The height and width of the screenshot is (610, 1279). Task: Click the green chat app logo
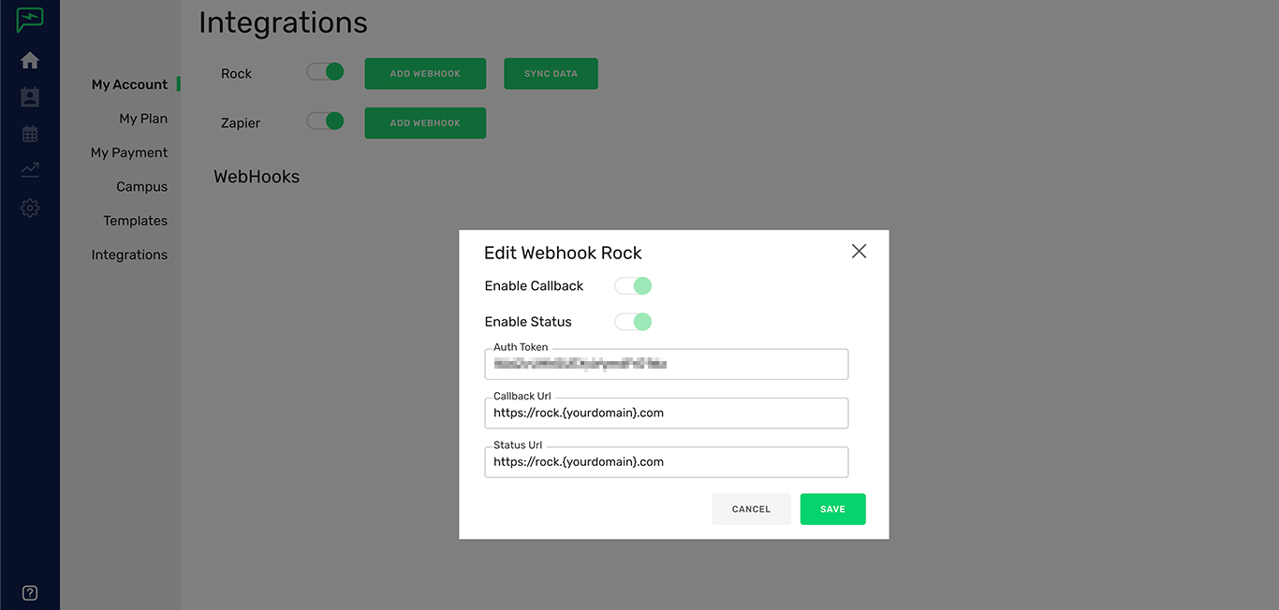29,19
